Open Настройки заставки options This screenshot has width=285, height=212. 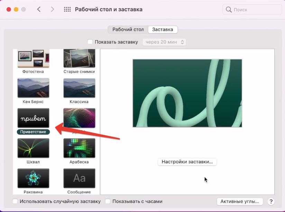(x=187, y=162)
